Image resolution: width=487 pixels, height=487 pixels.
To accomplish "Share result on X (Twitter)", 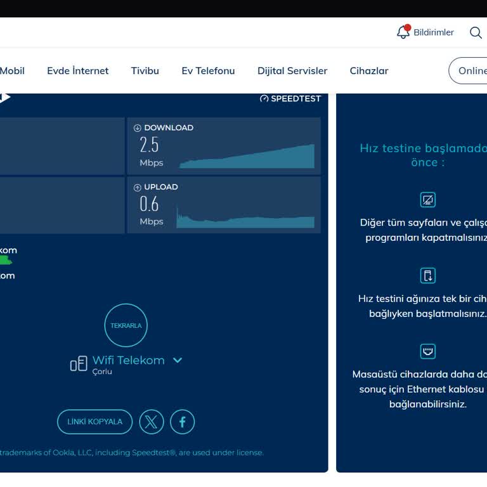I will (152, 422).
